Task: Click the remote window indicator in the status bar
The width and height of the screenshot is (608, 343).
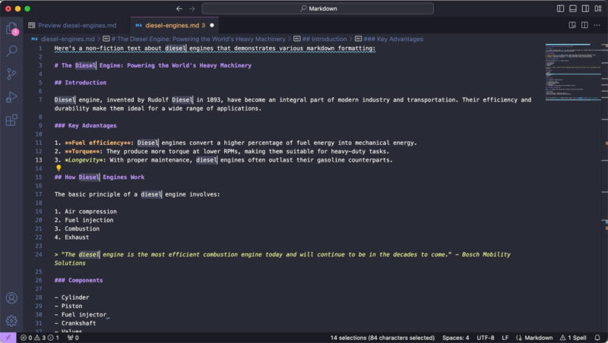Action: (x=8, y=338)
